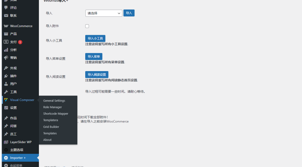Click the 外观 paintbrush icon
Screen dimensions: 302x167
click(x=6, y=68)
